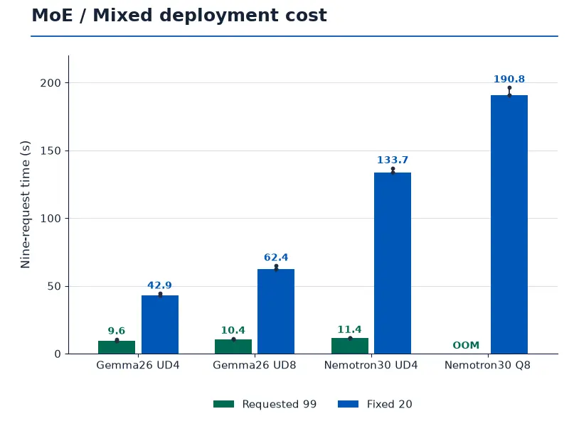This screenshot has height=426, width=569.
Task: Click the "50" y-axis tick label
Action: (x=54, y=286)
